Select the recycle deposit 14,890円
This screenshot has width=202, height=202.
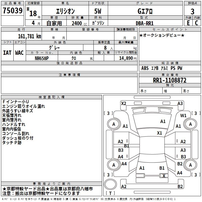tap(128, 58)
